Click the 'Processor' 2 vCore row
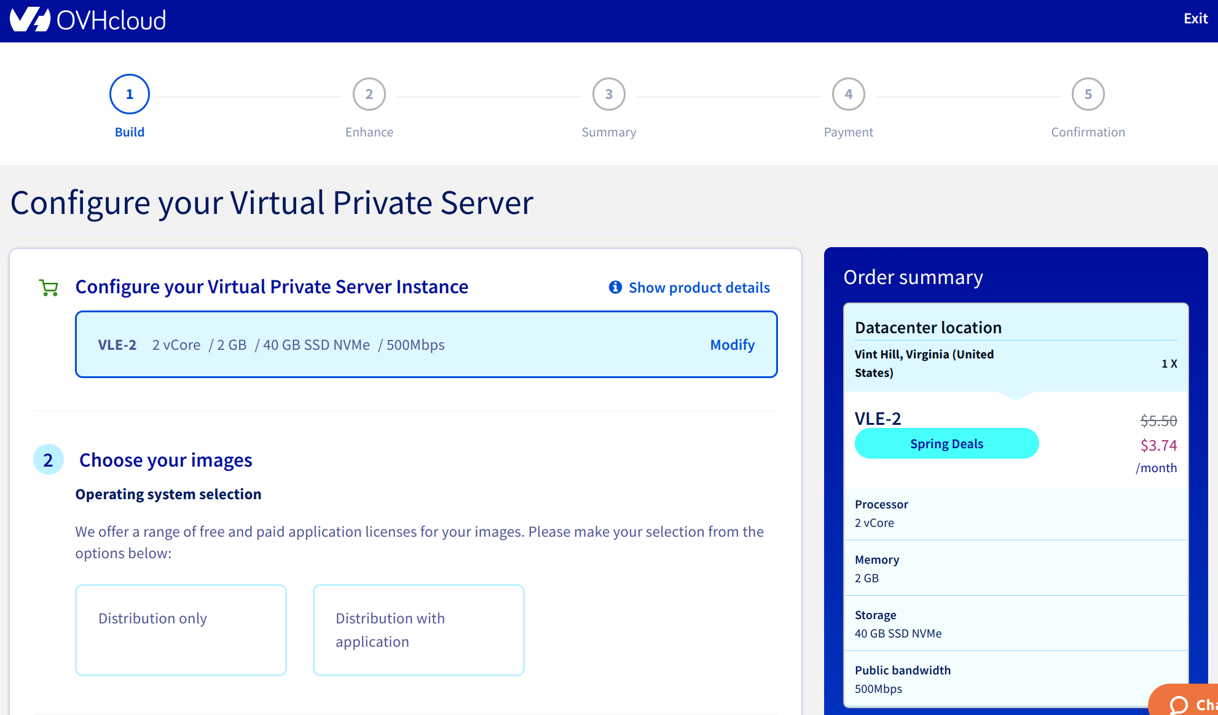The image size is (1218, 715). [1016, 513]
